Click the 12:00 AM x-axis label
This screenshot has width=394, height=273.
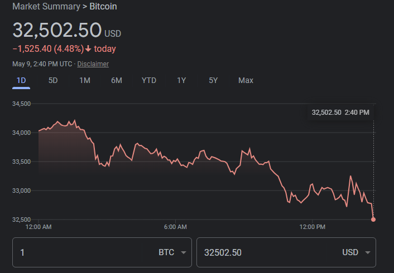39,227
